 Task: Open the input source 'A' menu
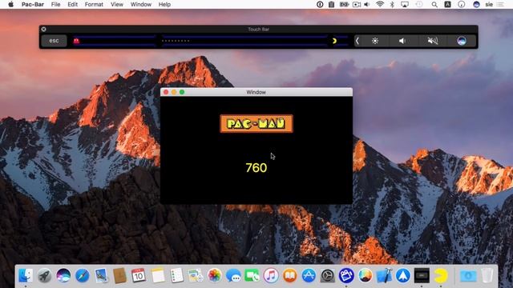click(x=447, y=4)
